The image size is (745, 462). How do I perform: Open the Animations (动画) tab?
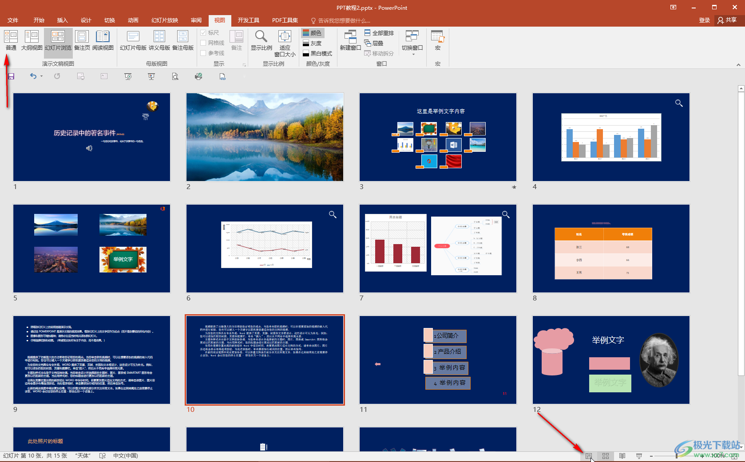(x=133, y=20)
